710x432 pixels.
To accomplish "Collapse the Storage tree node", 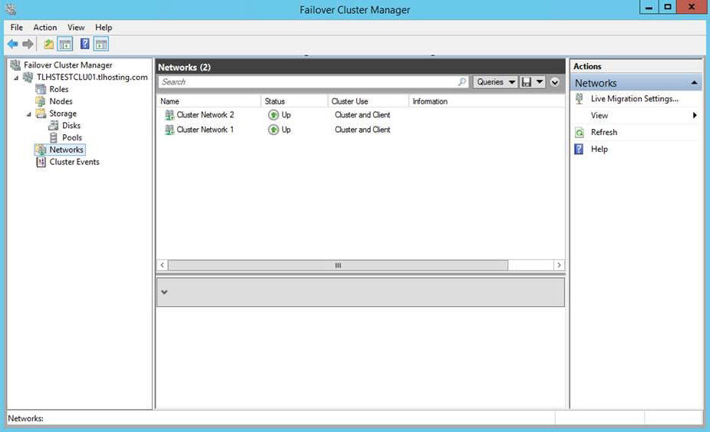I will point(29,114).
